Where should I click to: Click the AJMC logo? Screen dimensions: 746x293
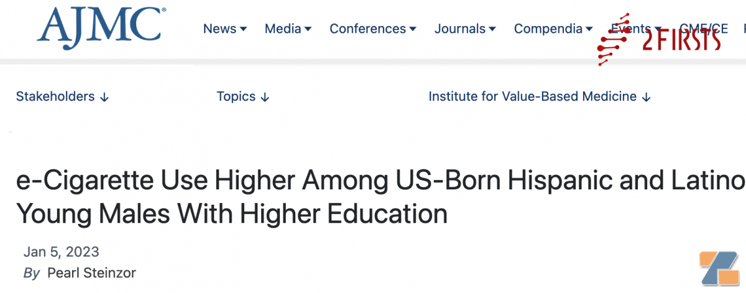coord(99,28)
